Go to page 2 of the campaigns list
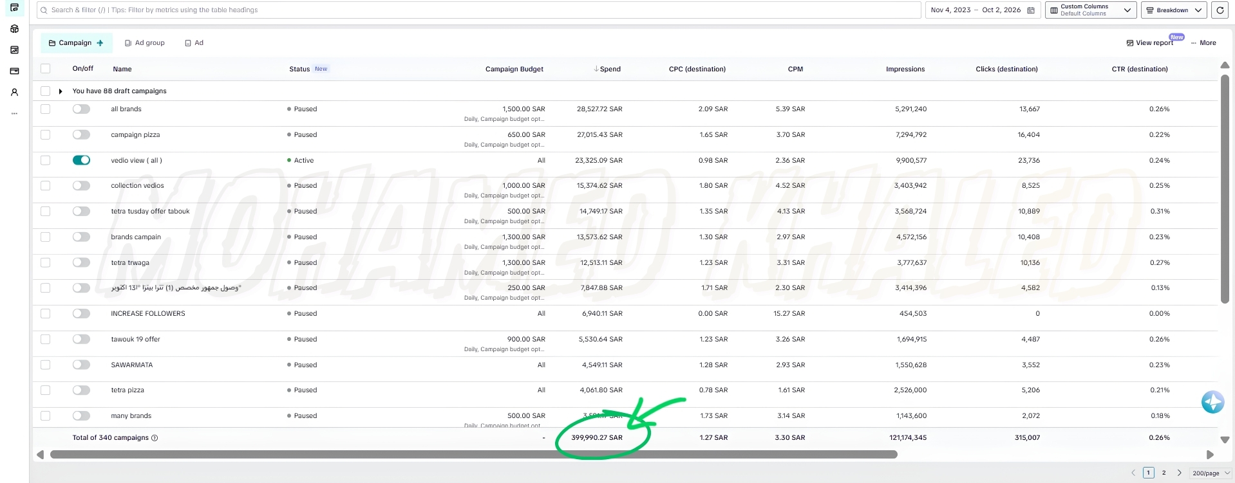Image resolution: width=1235 pixels, height=483 pixels. click(x=1164, y=473)
